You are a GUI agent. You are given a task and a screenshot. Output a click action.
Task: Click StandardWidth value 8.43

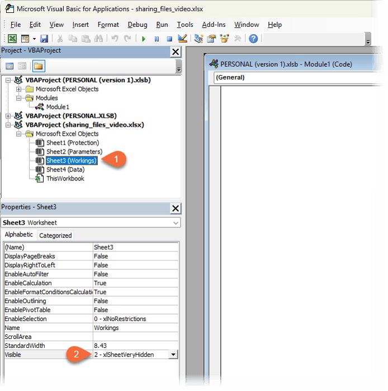[x=136, y=346]
